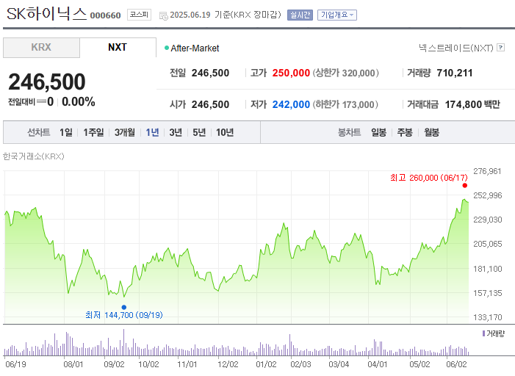Click the high price 250,000
The image size is (515, 376).
(x=291, y=73)
